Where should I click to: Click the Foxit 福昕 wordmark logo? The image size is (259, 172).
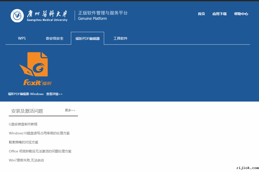[37, 82]
